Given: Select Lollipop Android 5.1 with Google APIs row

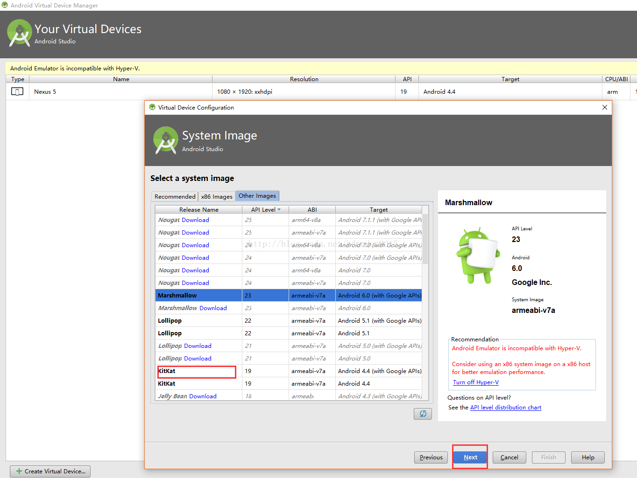Looking at the screenshot, I should click(289, 320).
